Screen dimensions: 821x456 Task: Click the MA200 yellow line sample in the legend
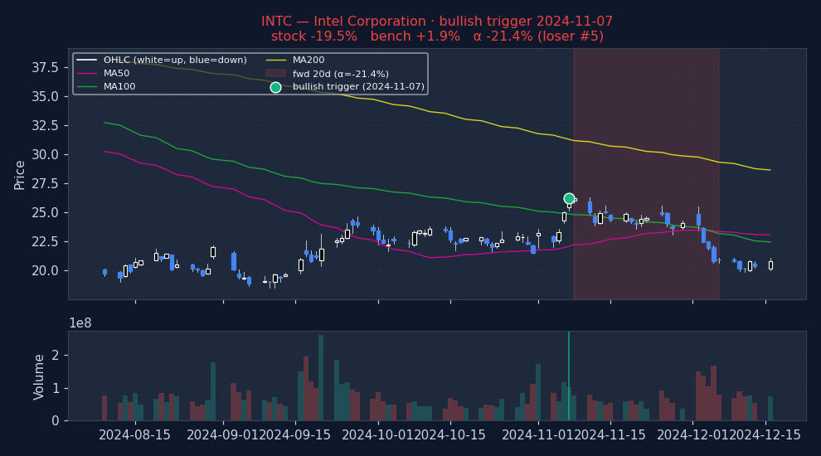point(275,61)
